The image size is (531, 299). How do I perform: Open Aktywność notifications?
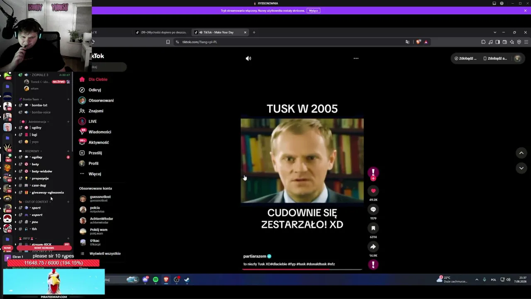tap(98, 142)
